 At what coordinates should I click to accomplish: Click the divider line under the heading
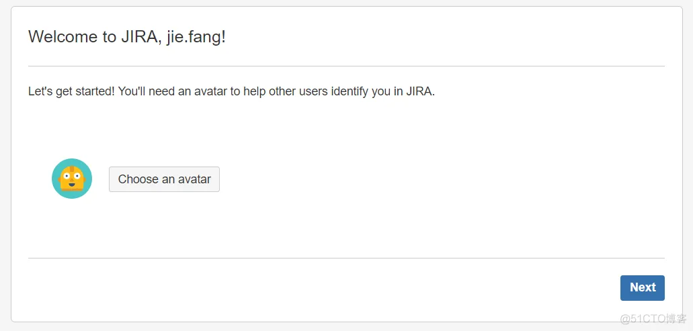pyautogui.click(x=347, y=66)
